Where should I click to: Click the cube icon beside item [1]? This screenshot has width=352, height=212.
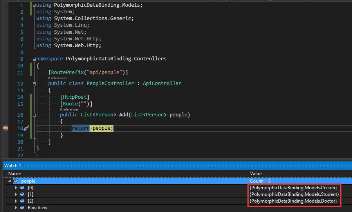point(22,194)
